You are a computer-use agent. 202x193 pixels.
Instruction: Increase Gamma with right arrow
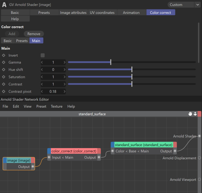click(x=64, y=62)
